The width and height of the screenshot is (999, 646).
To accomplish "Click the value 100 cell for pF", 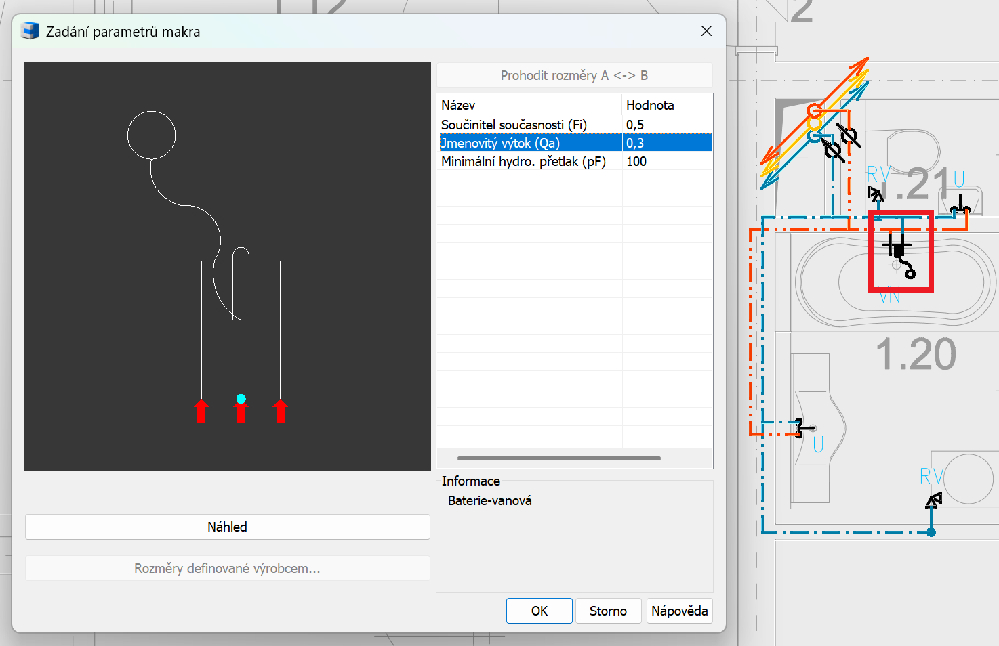I will coord(667,161).
